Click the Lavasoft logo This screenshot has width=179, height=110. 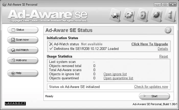click(x=15, y=104)
